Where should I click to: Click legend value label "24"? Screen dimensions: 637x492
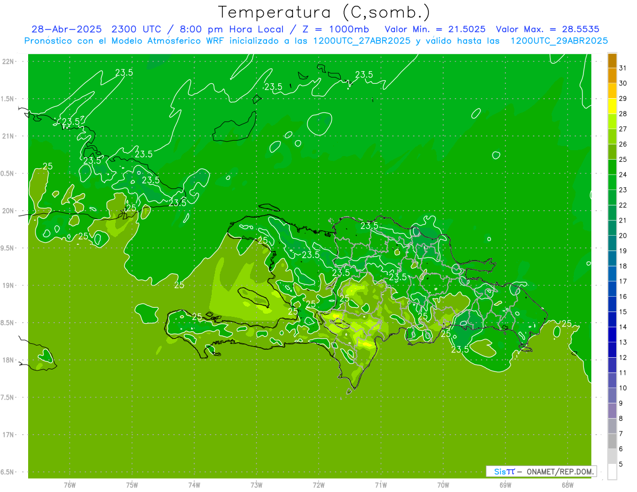coord(623,175)
